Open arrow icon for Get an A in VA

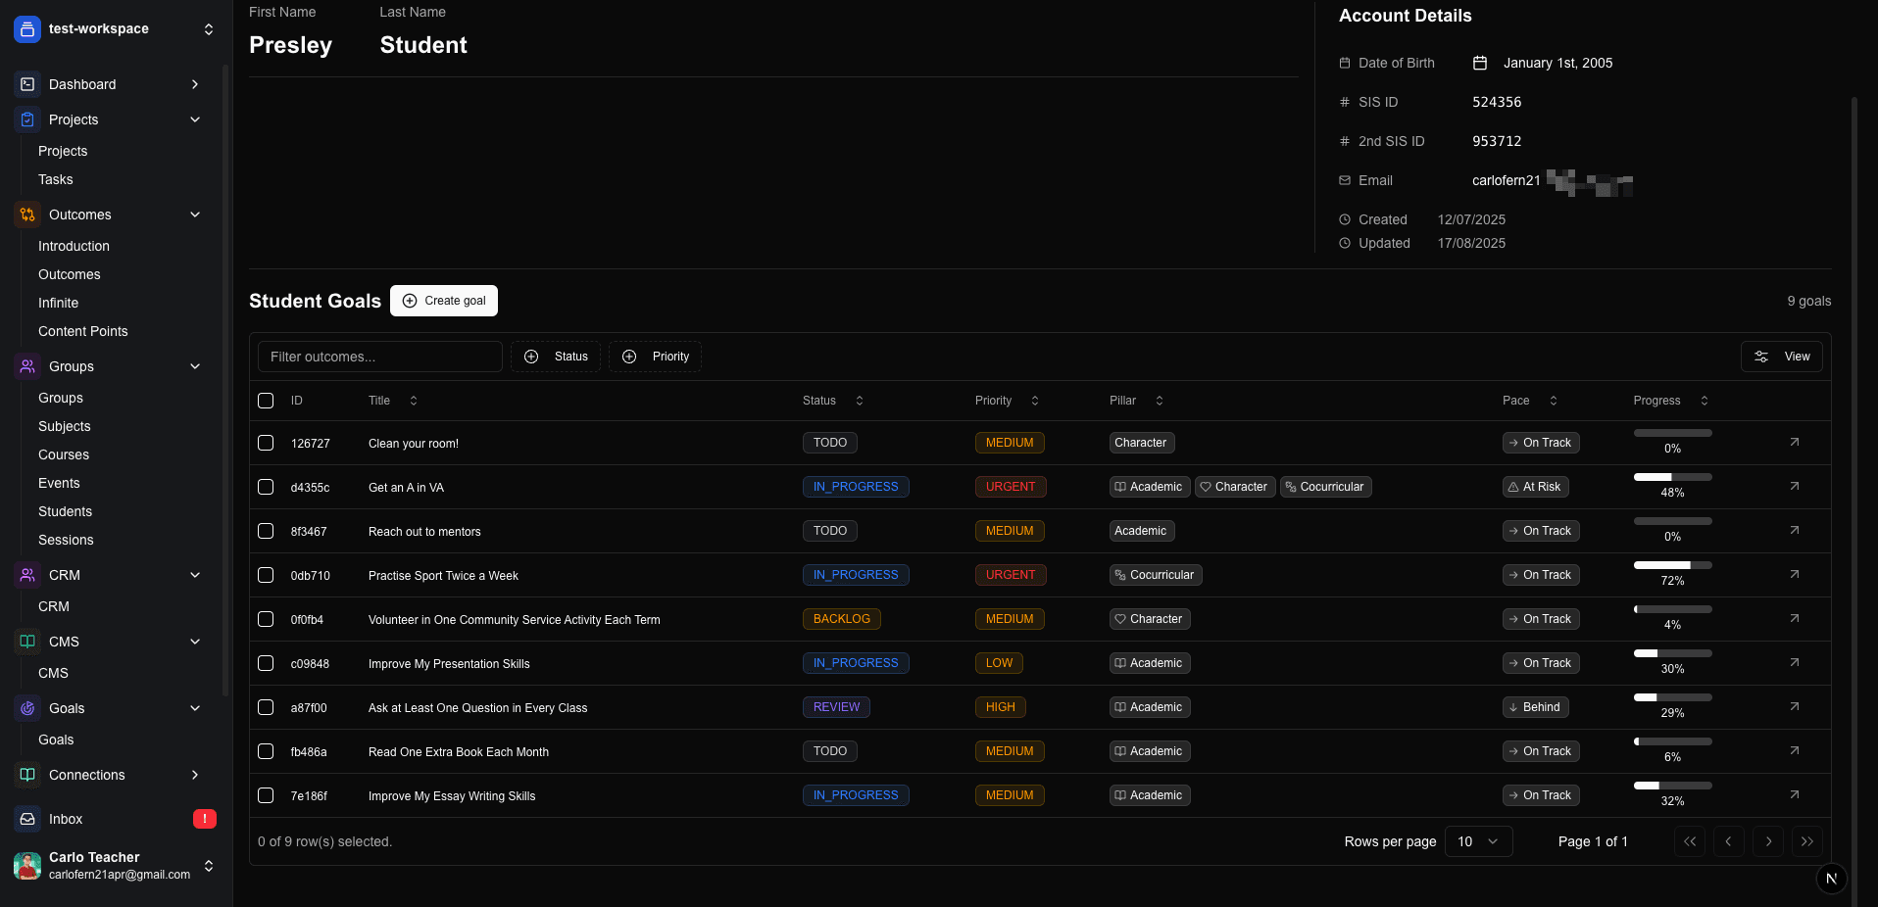click(x=1794, y=487)
